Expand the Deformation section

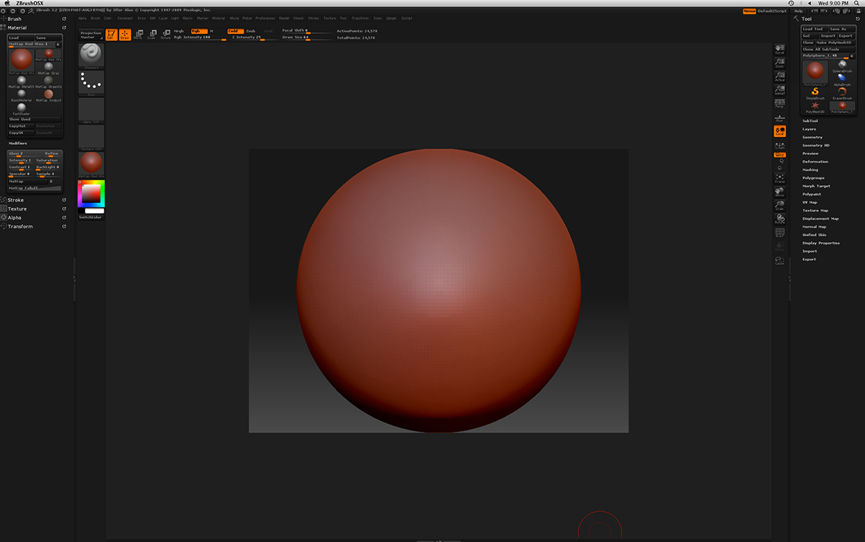[x=815, y=161]
